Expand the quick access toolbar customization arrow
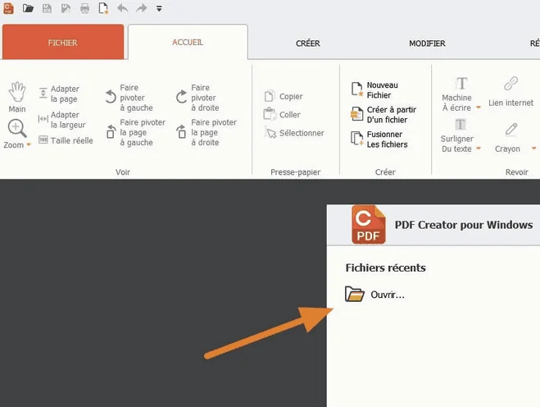The image size is (540, 407). [159, 9]
